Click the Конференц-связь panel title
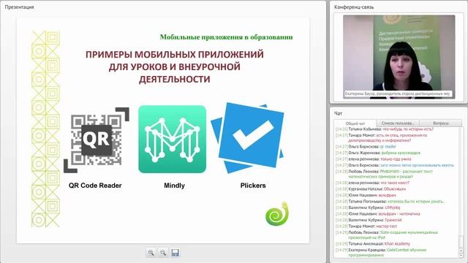 pyautogui.click(x=354, y=7)
